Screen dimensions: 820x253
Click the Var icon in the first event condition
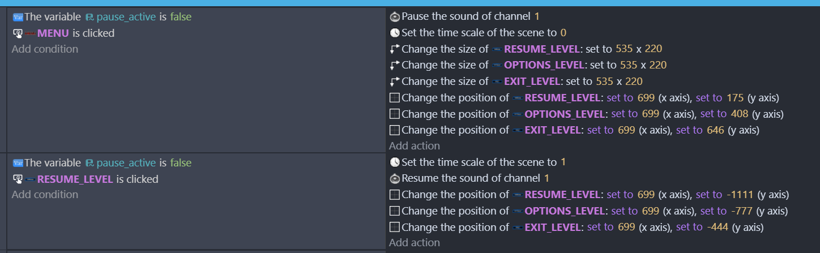[18, 17]
